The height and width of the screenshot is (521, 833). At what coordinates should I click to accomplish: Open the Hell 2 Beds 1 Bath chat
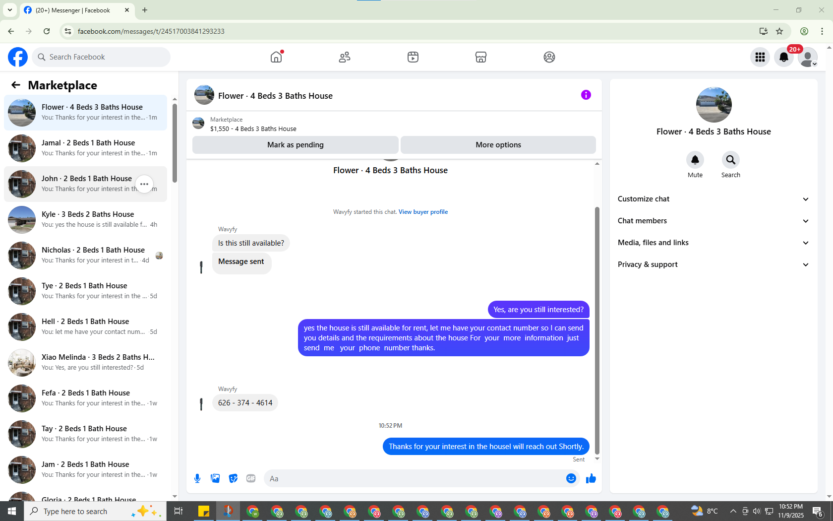point(85,327)
